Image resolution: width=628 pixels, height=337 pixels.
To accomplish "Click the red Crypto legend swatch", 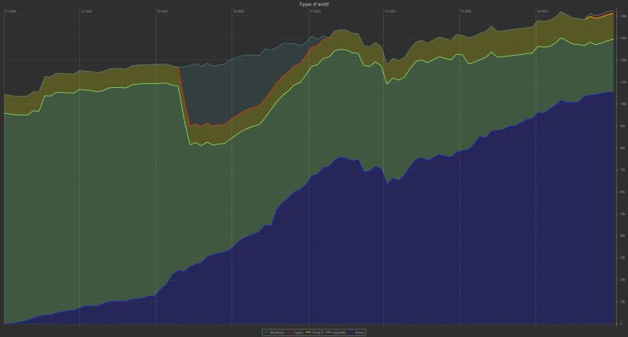I will 289,332.
